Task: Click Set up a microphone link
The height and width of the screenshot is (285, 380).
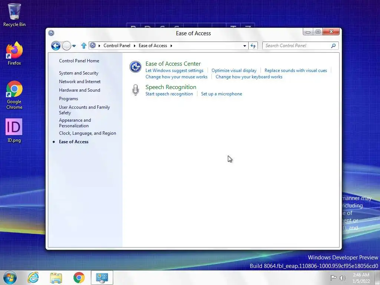Action: (222, 94)
